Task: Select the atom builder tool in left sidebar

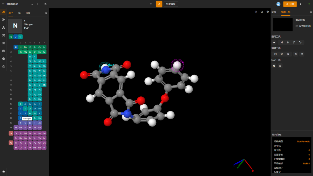Action: click(3, 12)
